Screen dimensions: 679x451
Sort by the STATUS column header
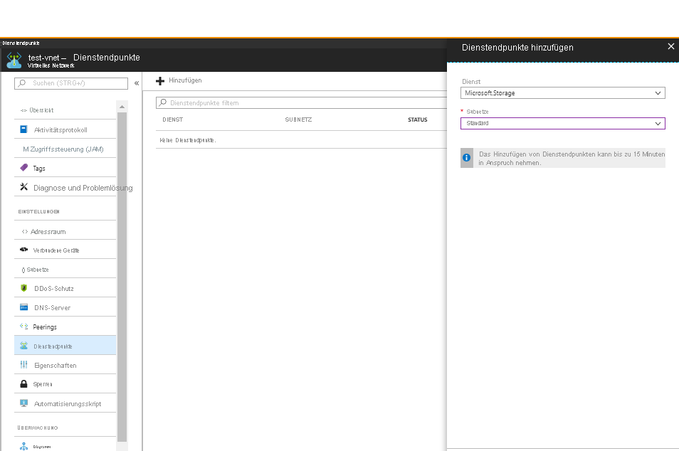coord(417,120)
